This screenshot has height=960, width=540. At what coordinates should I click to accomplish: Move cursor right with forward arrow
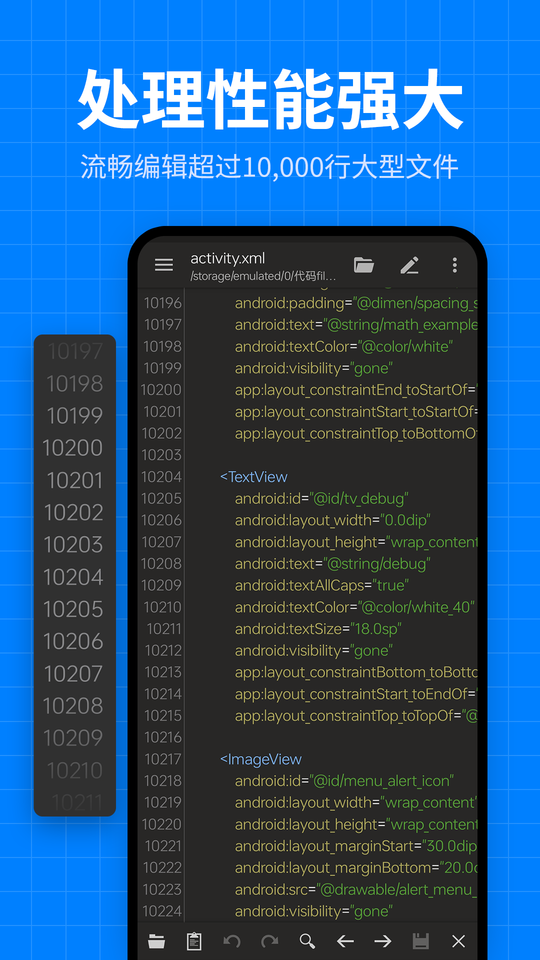click(383, 941)
